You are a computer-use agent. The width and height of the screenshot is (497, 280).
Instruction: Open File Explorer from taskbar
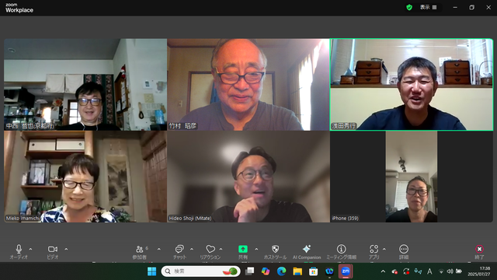pos(297,271)
